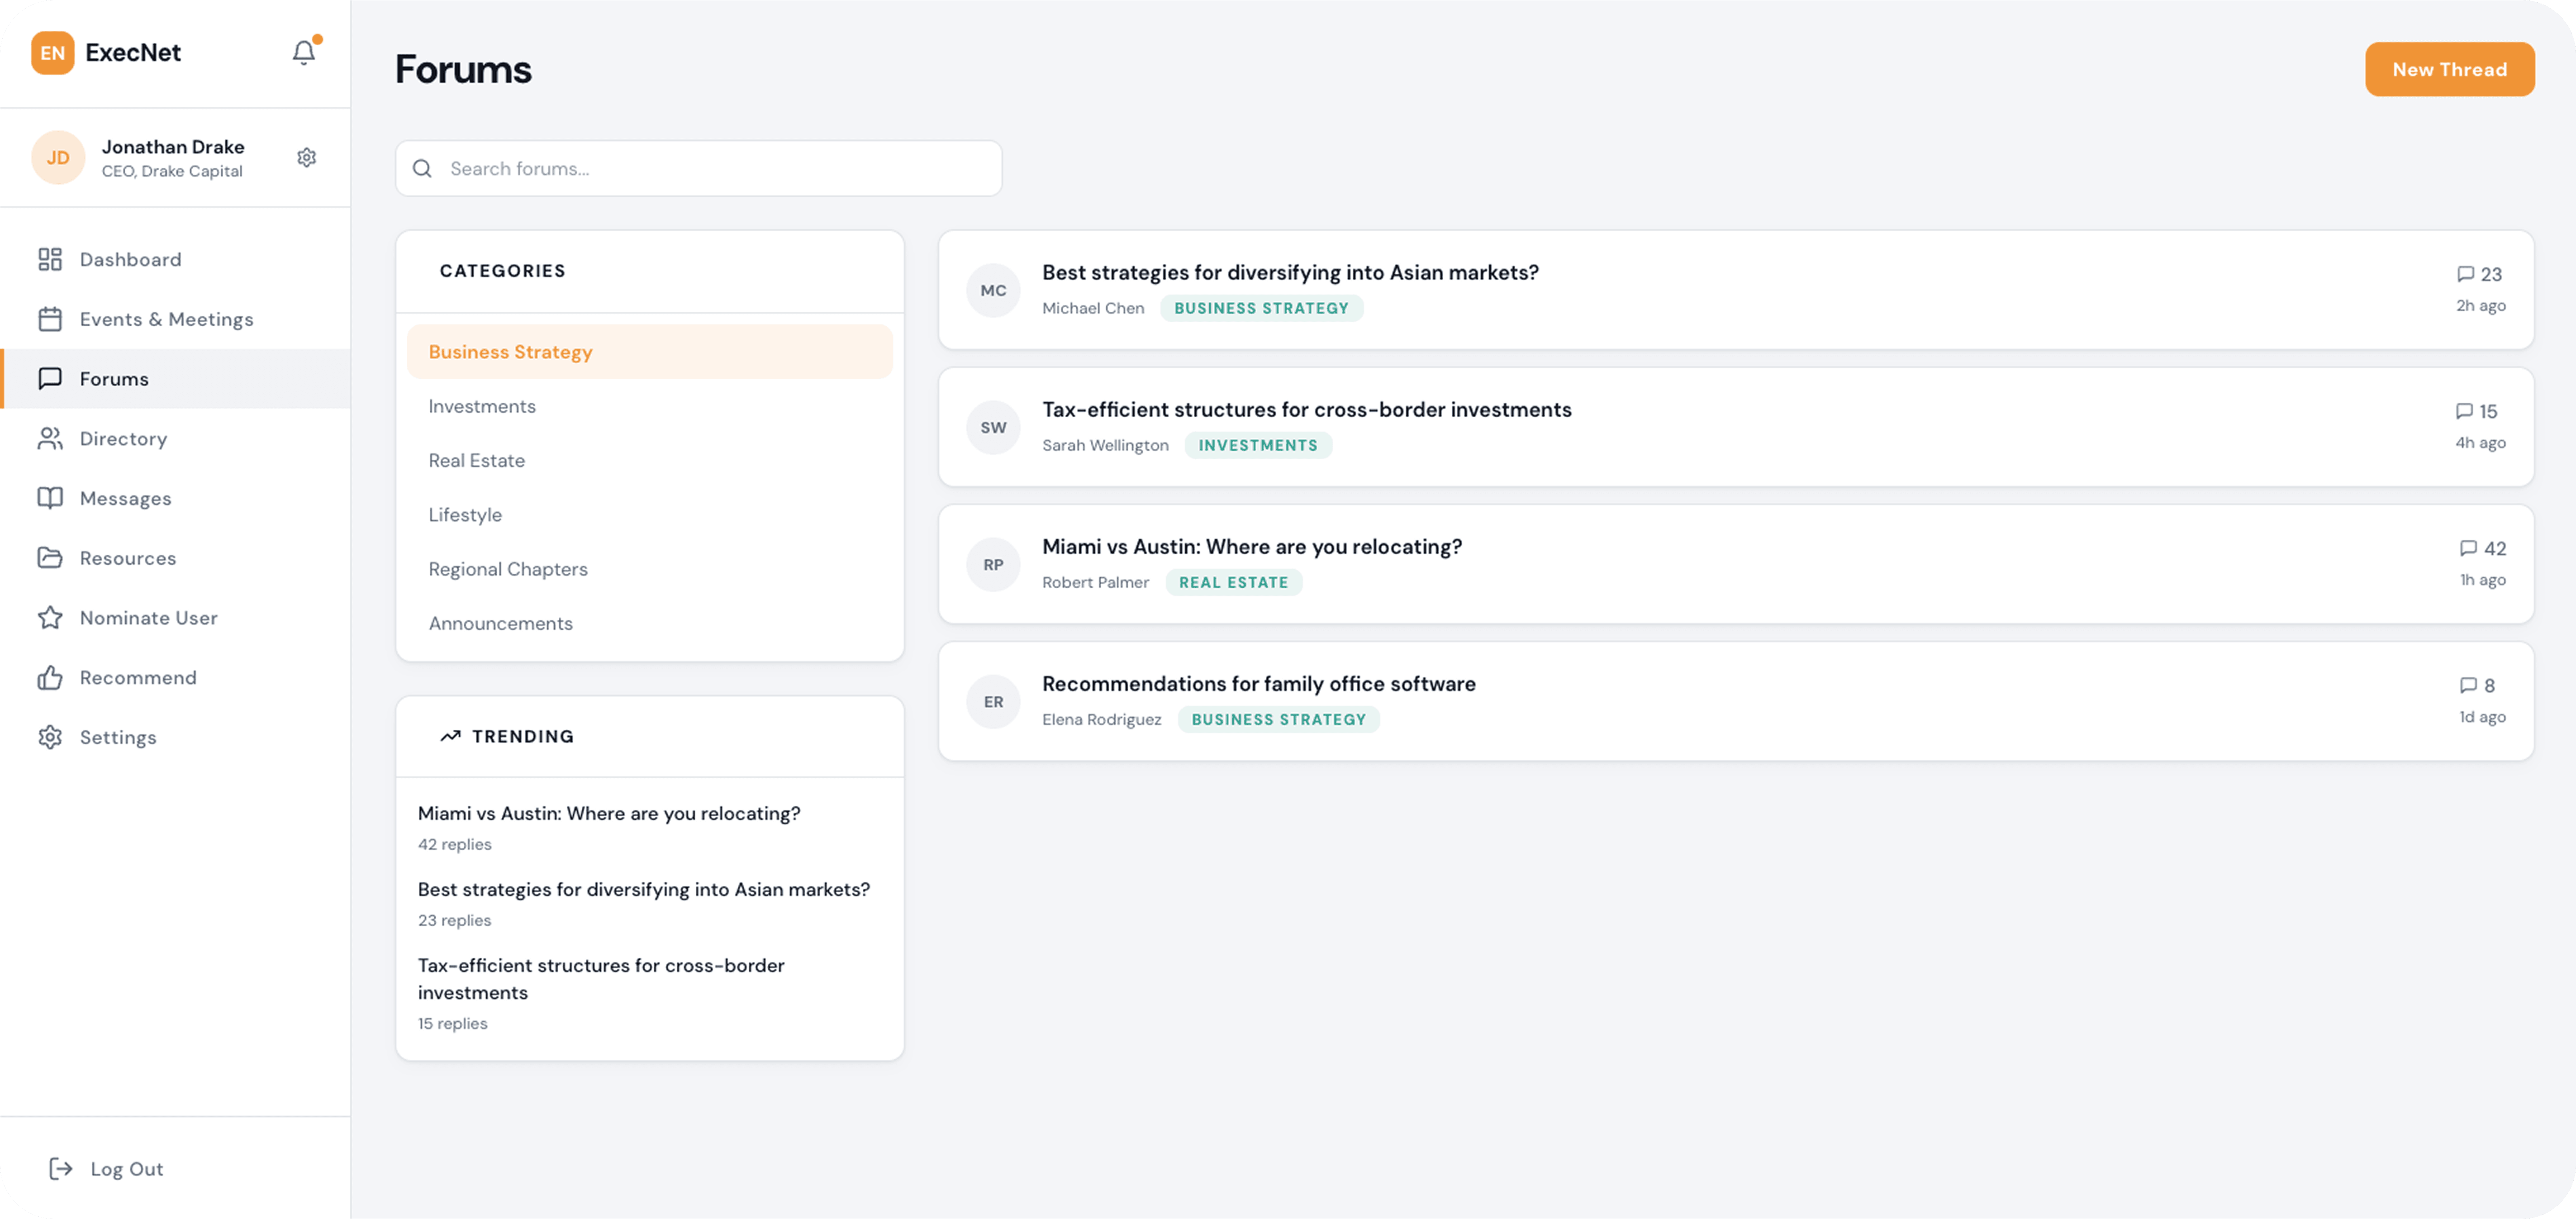Click the Messages book icon

point(50,498)
